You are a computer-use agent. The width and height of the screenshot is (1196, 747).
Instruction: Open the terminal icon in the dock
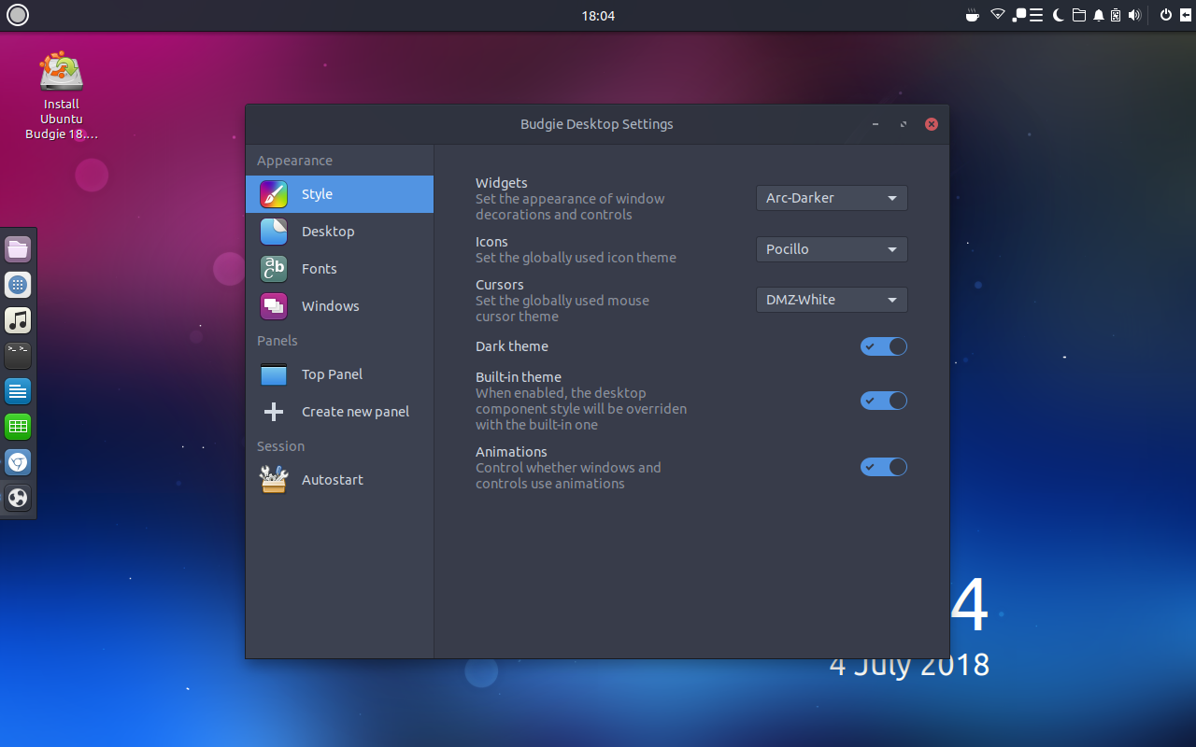point(18,356)
